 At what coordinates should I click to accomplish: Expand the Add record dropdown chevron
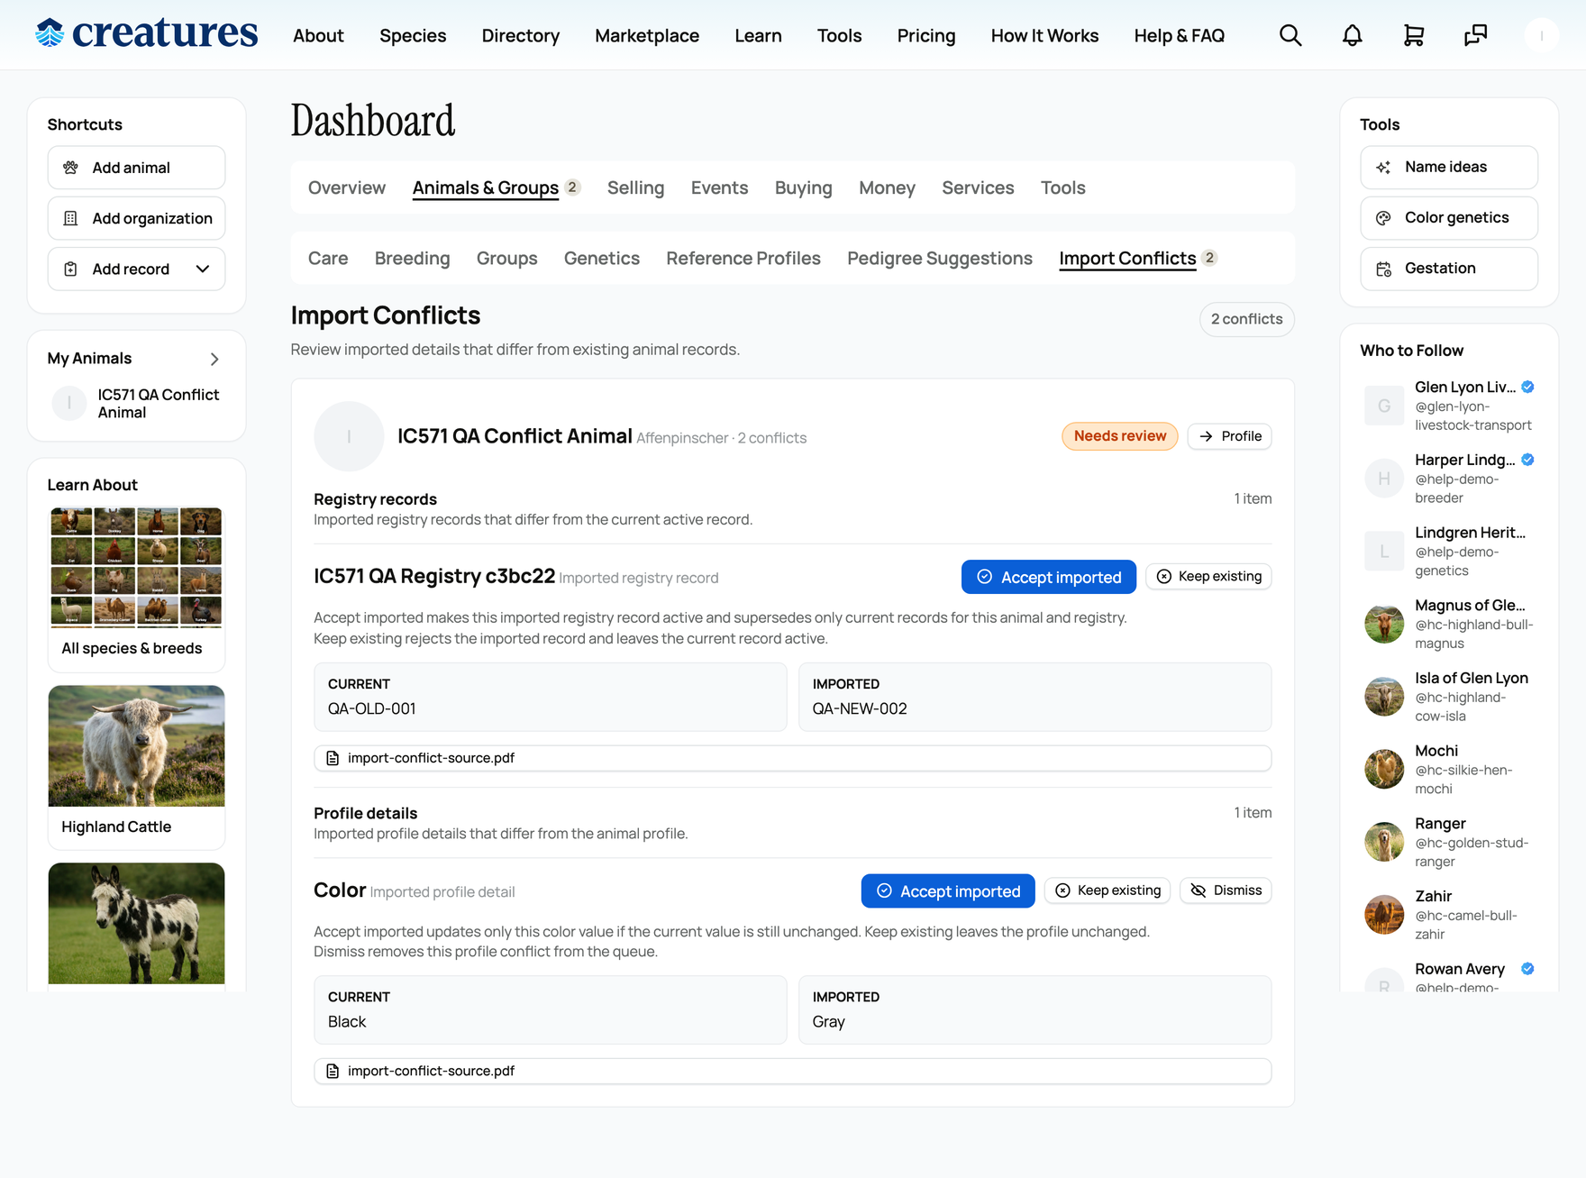click(x=203, y=269)
